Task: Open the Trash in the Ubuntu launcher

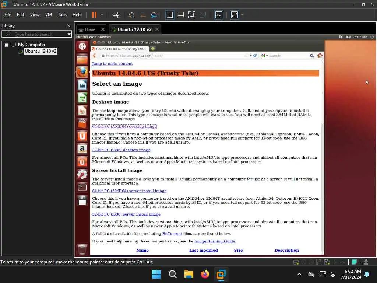Action: [x=82, y=249]
